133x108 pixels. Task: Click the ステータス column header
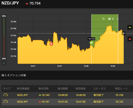coord(99,89)
